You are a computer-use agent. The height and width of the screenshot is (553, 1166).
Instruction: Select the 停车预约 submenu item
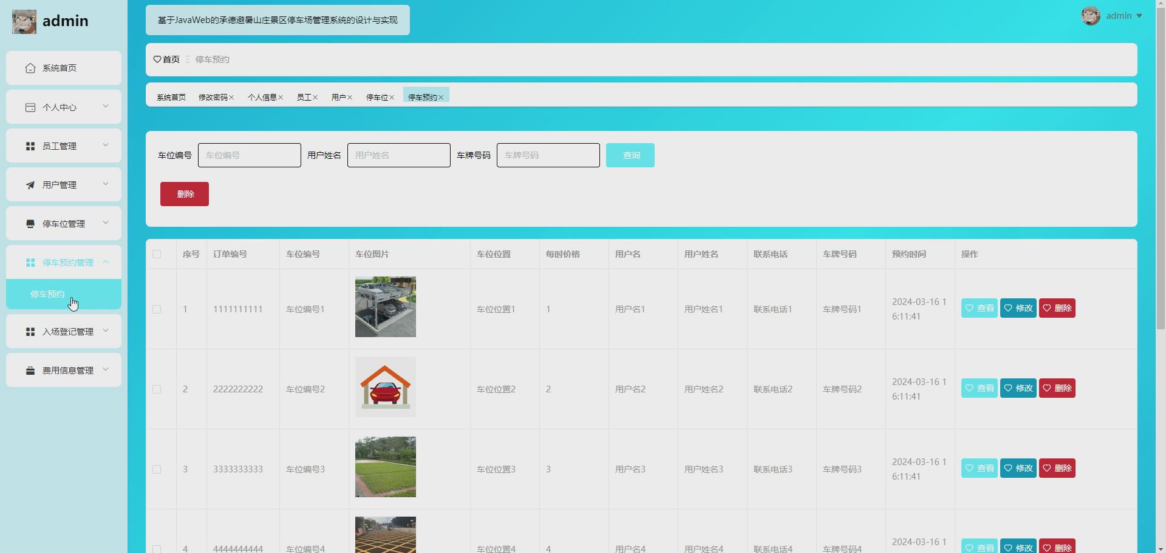64,294
